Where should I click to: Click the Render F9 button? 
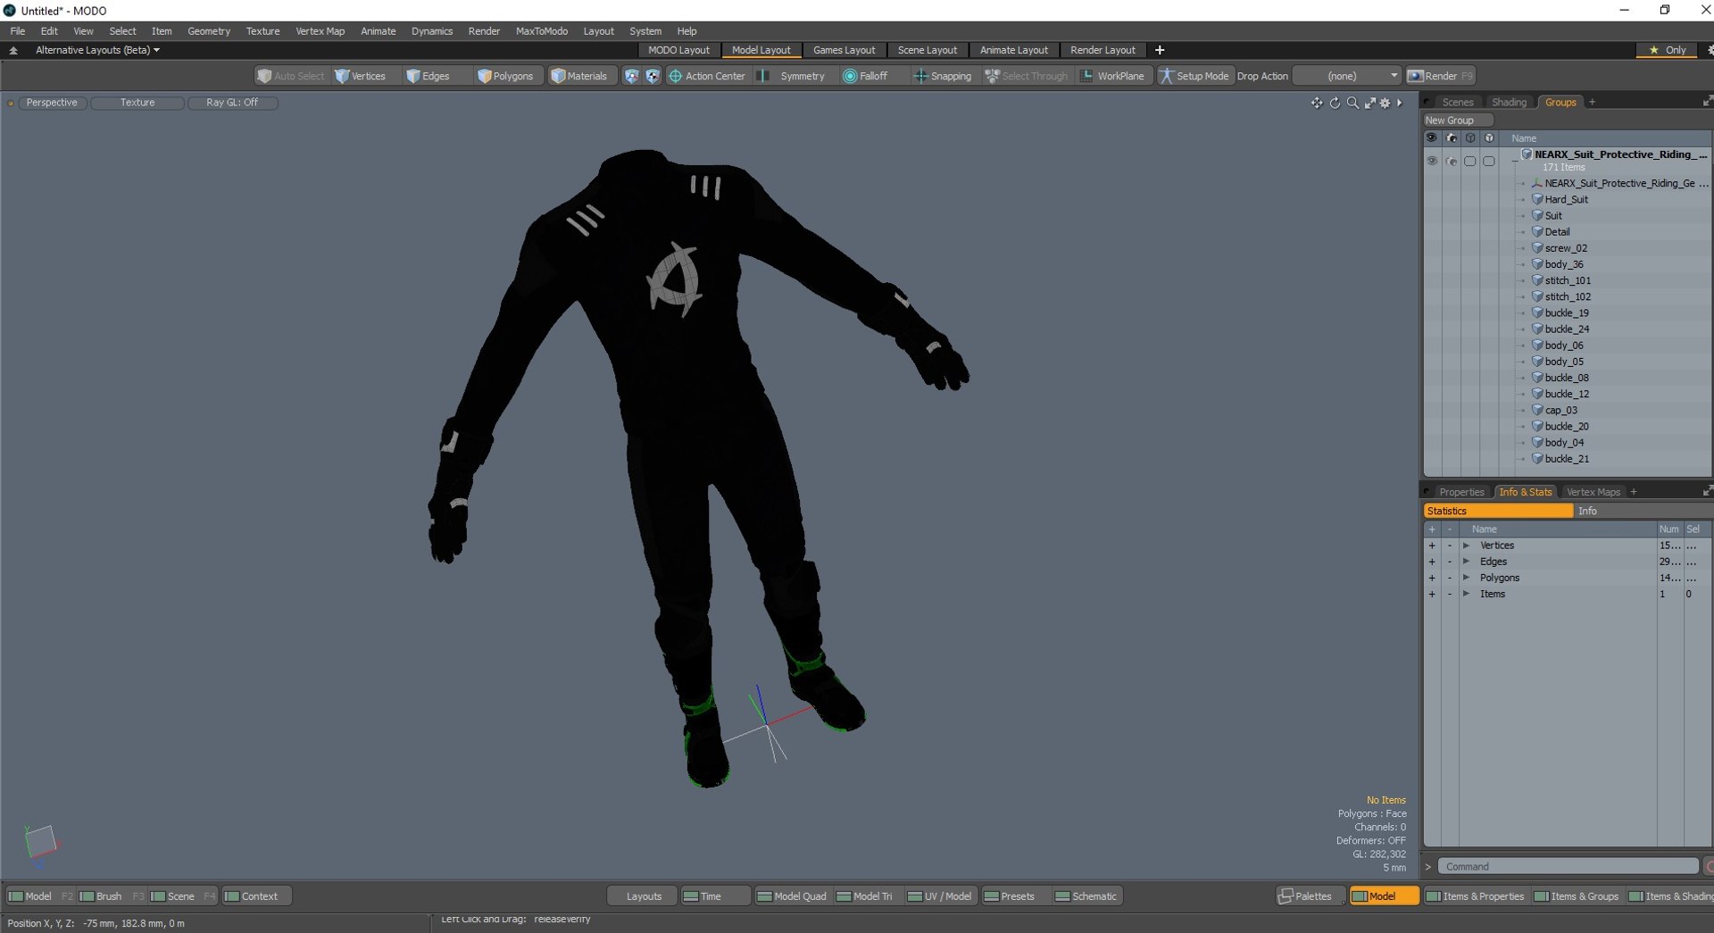[x=1440, y=76]
